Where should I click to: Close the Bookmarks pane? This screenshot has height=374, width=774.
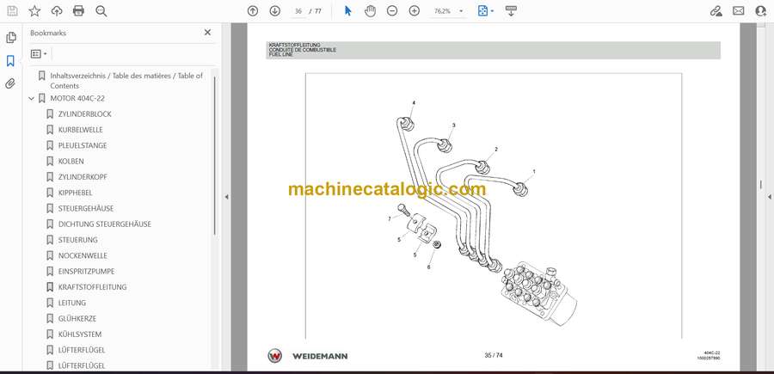pyautogui.click(x=207, y=33)
